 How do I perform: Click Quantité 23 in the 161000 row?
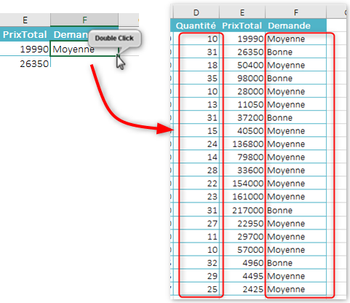coord(196,196)
